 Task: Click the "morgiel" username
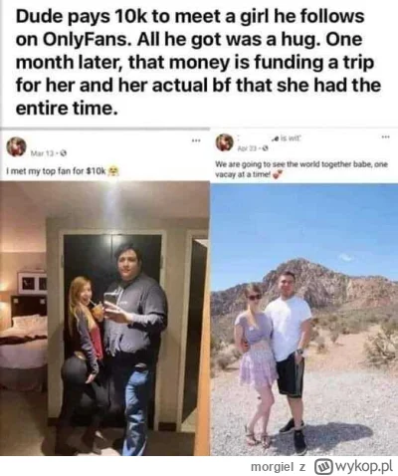pyautogui.click(x=273, y=467)
